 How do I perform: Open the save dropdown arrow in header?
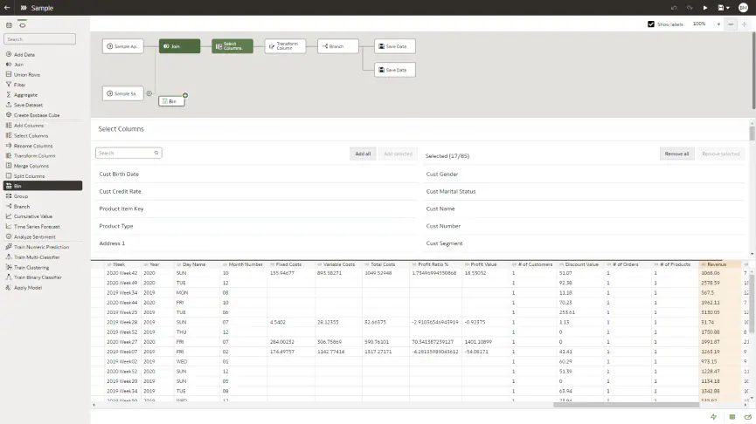[x=728, y=7]
